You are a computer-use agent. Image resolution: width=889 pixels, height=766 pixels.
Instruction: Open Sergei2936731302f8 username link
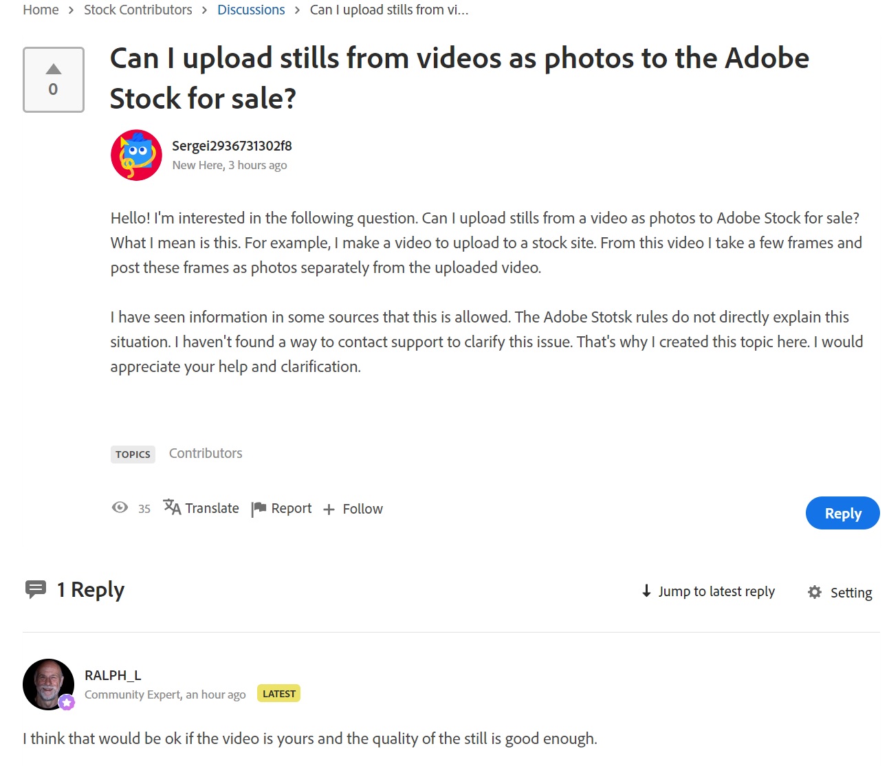(232, 146)
